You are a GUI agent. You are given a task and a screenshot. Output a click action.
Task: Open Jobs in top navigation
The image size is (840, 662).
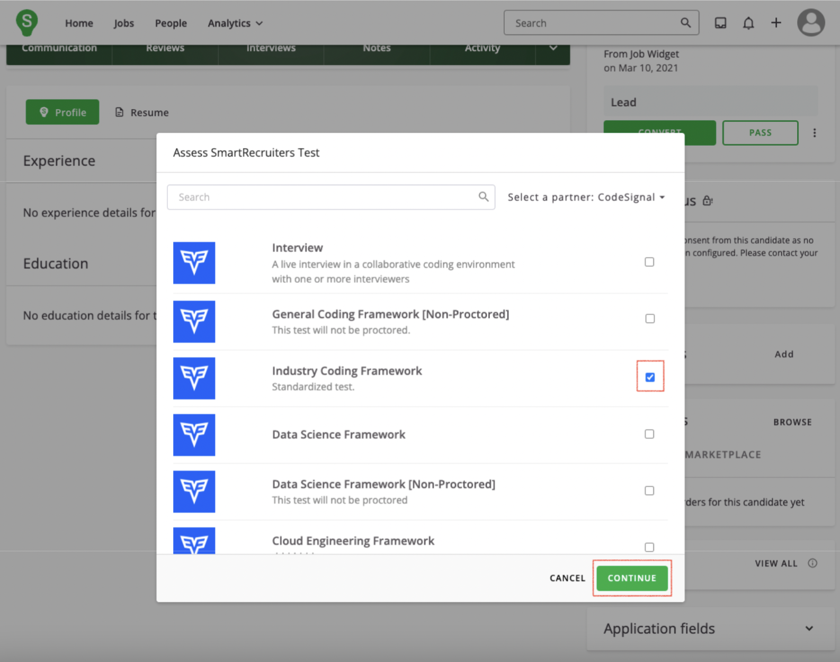pos(124,23)
